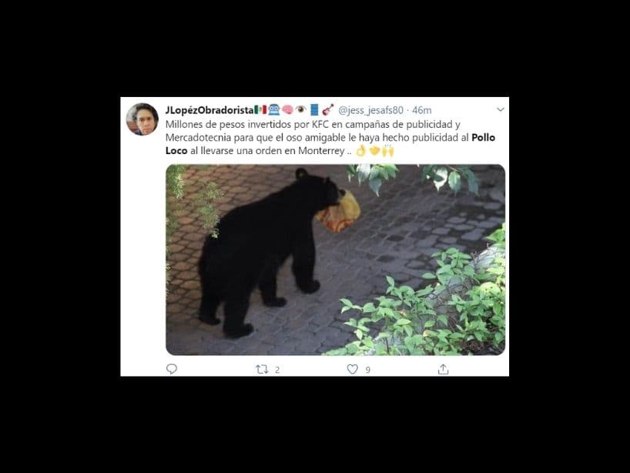Open the 46m timestamp link
This screenshot has width=630, height=473.
coord(422,109)
